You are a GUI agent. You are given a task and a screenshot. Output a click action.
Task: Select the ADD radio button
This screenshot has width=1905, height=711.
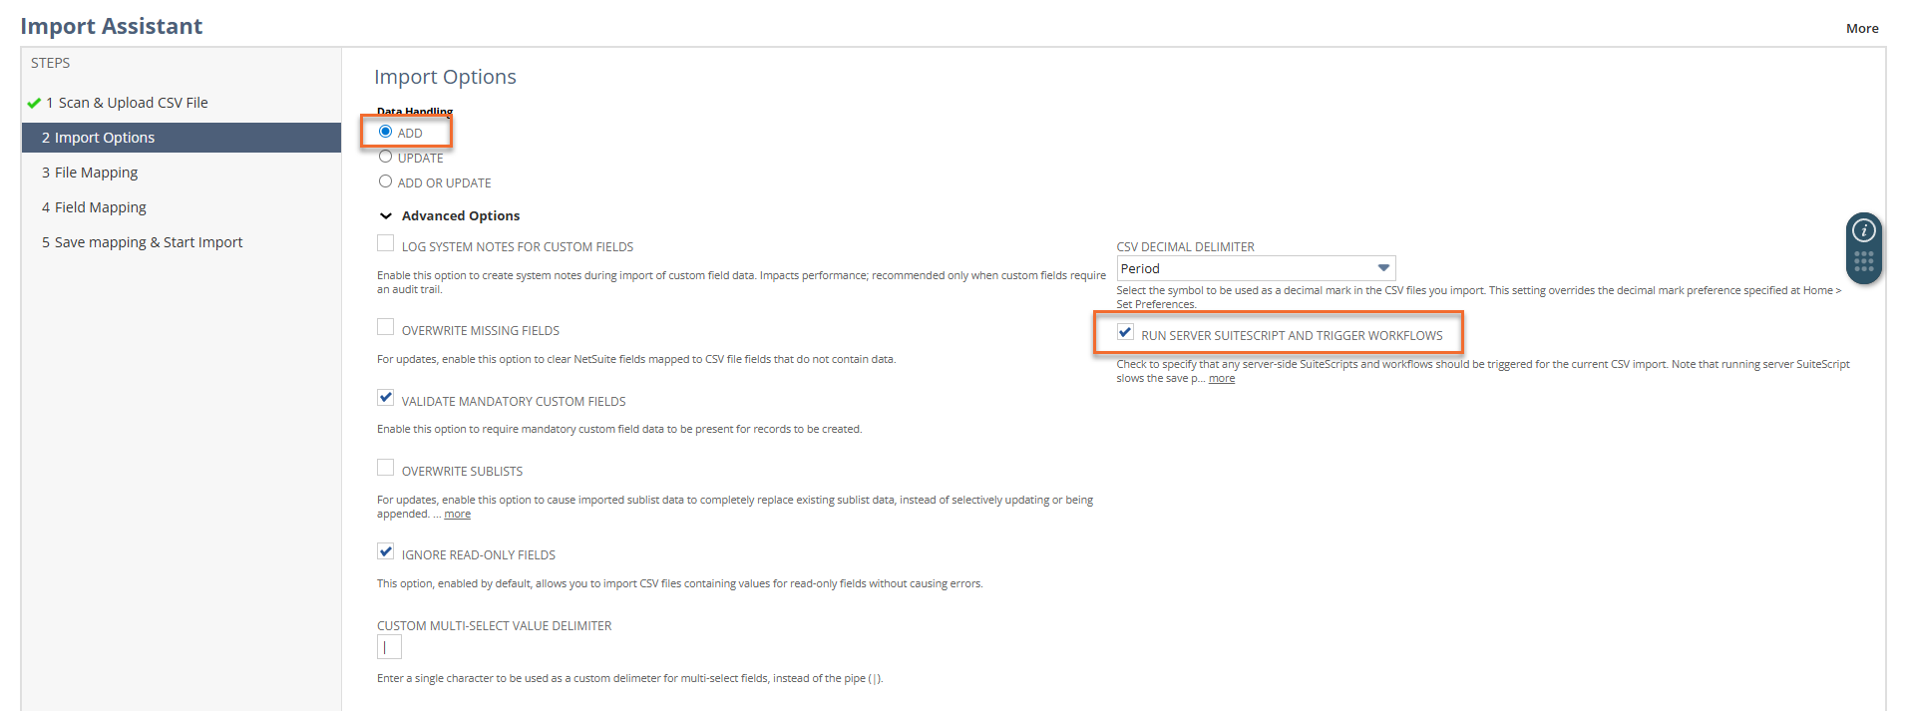coord(385,132)
